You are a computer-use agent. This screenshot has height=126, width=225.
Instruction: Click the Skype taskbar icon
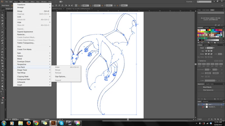(61, 123)
